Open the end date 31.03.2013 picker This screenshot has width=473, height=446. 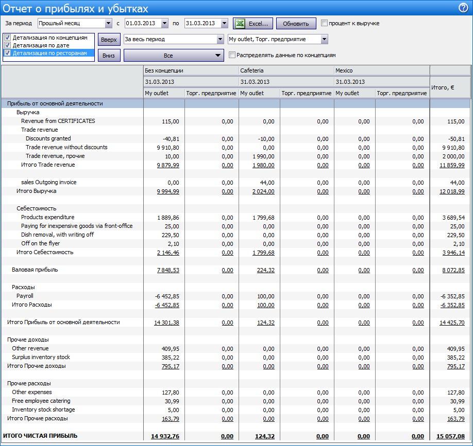(224, 24)
